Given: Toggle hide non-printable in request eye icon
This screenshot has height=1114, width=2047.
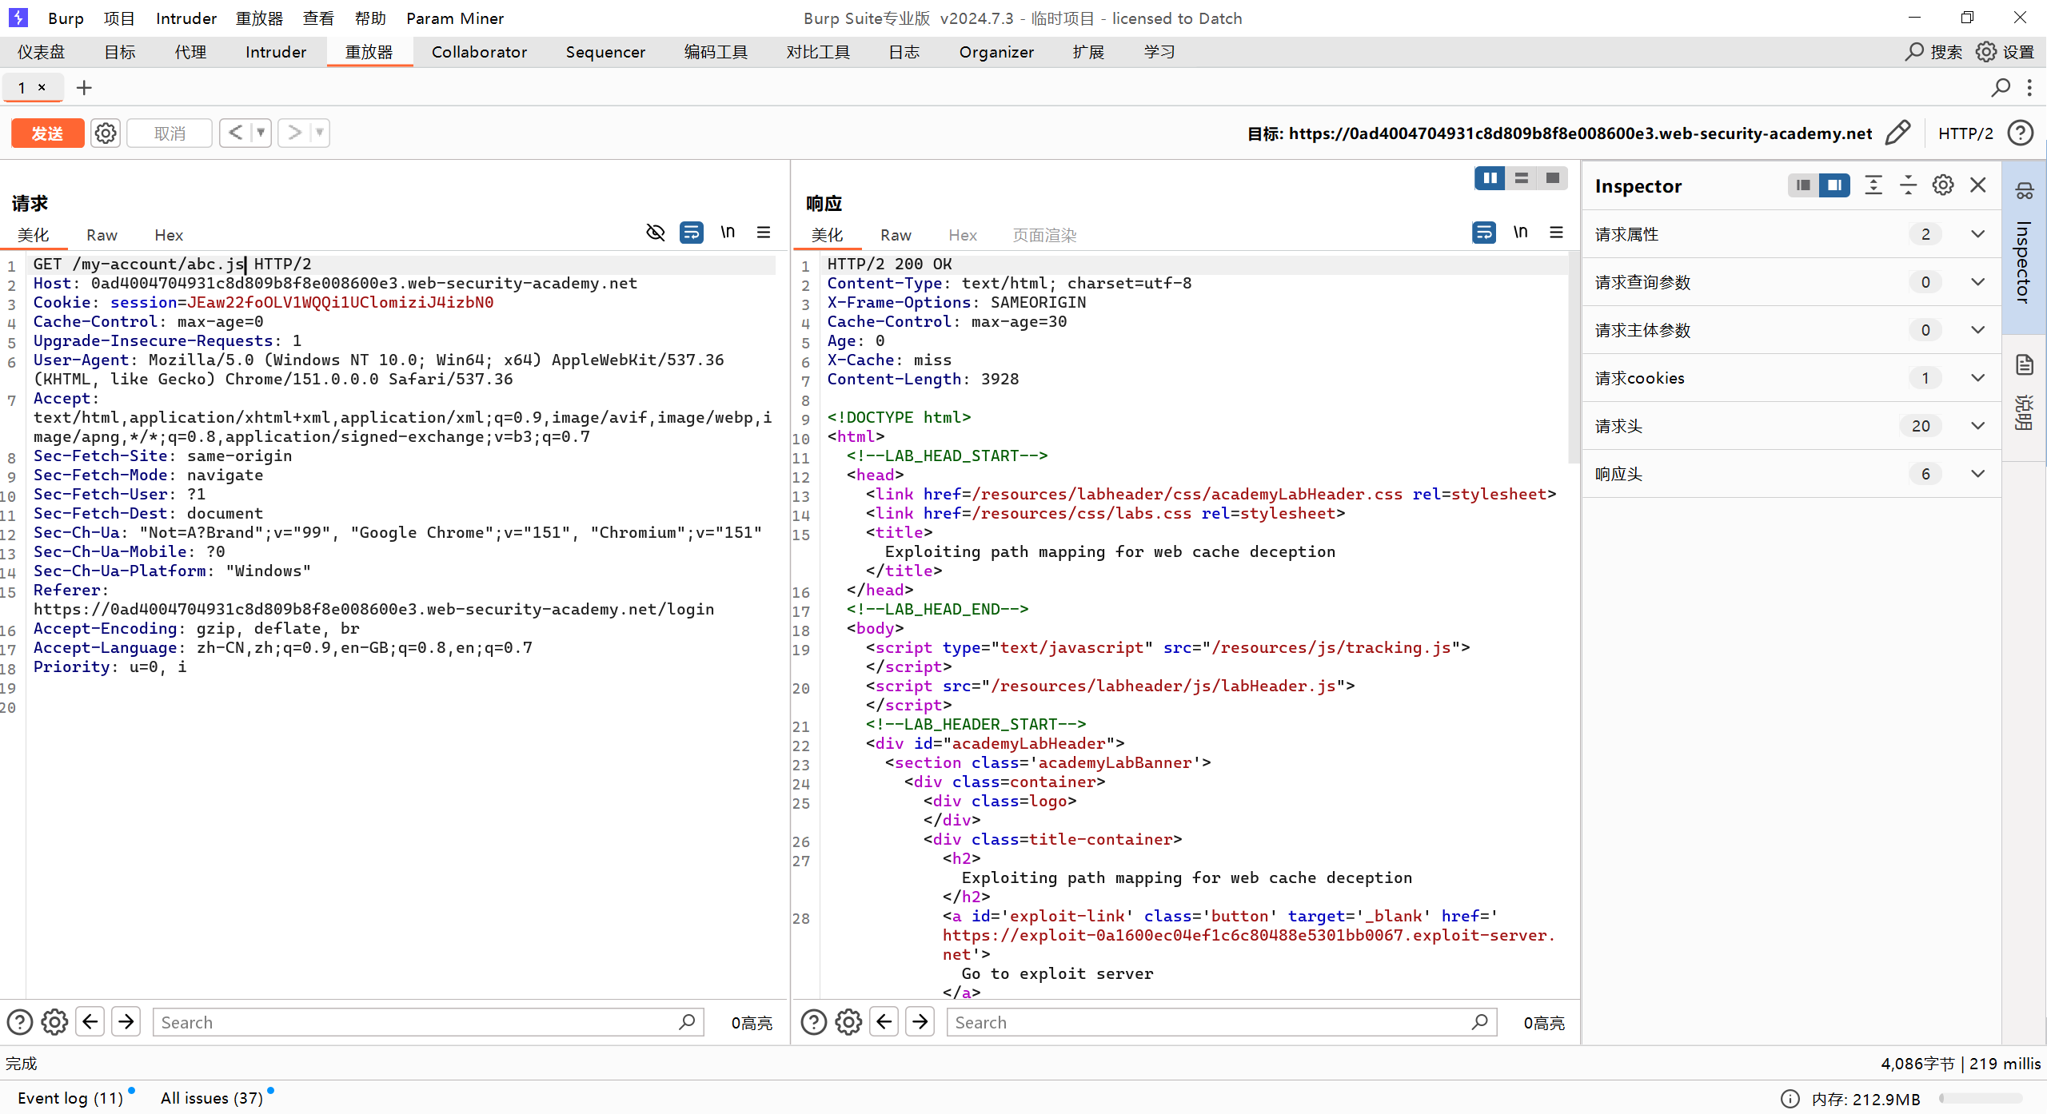Looking at the screenshot, I should [656, 233].
